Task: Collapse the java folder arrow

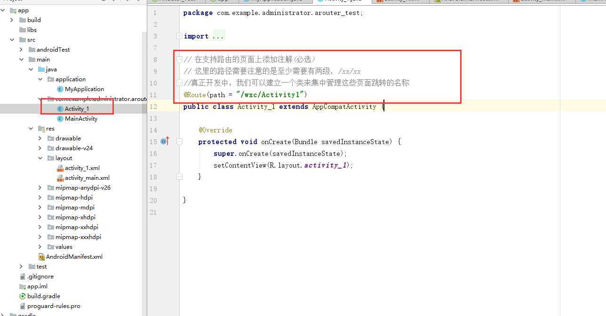Action: coord(31,69)
